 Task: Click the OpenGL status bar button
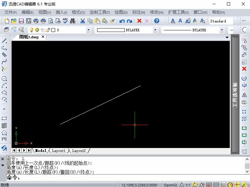coord(170,185)
